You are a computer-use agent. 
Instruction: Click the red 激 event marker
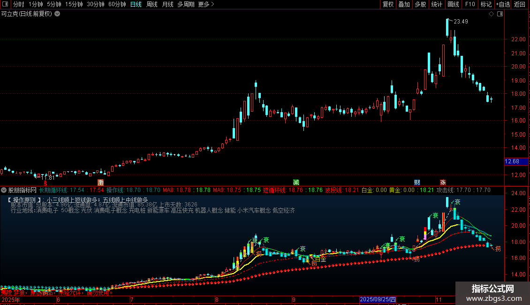click(100, 183)
